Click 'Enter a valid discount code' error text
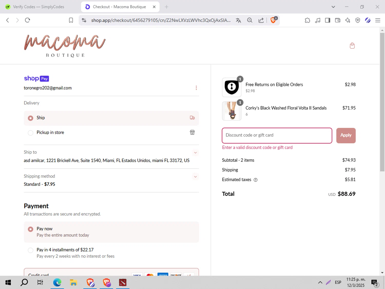This screenshot has height=289, width=385. coord(257,148)
